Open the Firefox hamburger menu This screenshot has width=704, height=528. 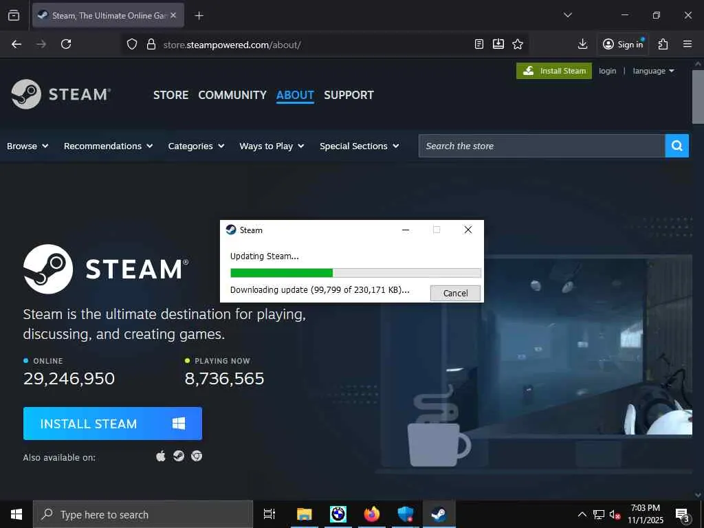point(687,44)
